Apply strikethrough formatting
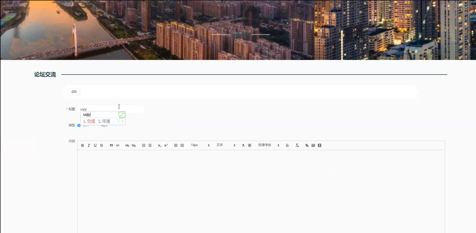Viewport: 476px width, 233px height. 101,145
